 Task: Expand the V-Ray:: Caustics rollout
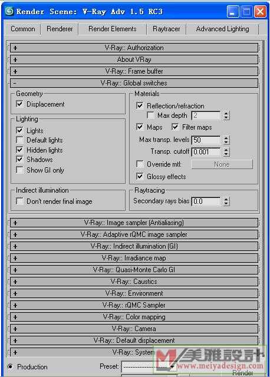pos(134,282)
